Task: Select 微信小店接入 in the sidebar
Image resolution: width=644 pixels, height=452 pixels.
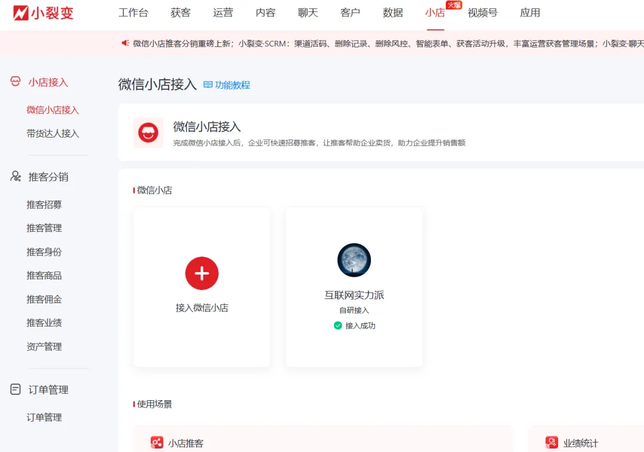Action: coord(52,110)
